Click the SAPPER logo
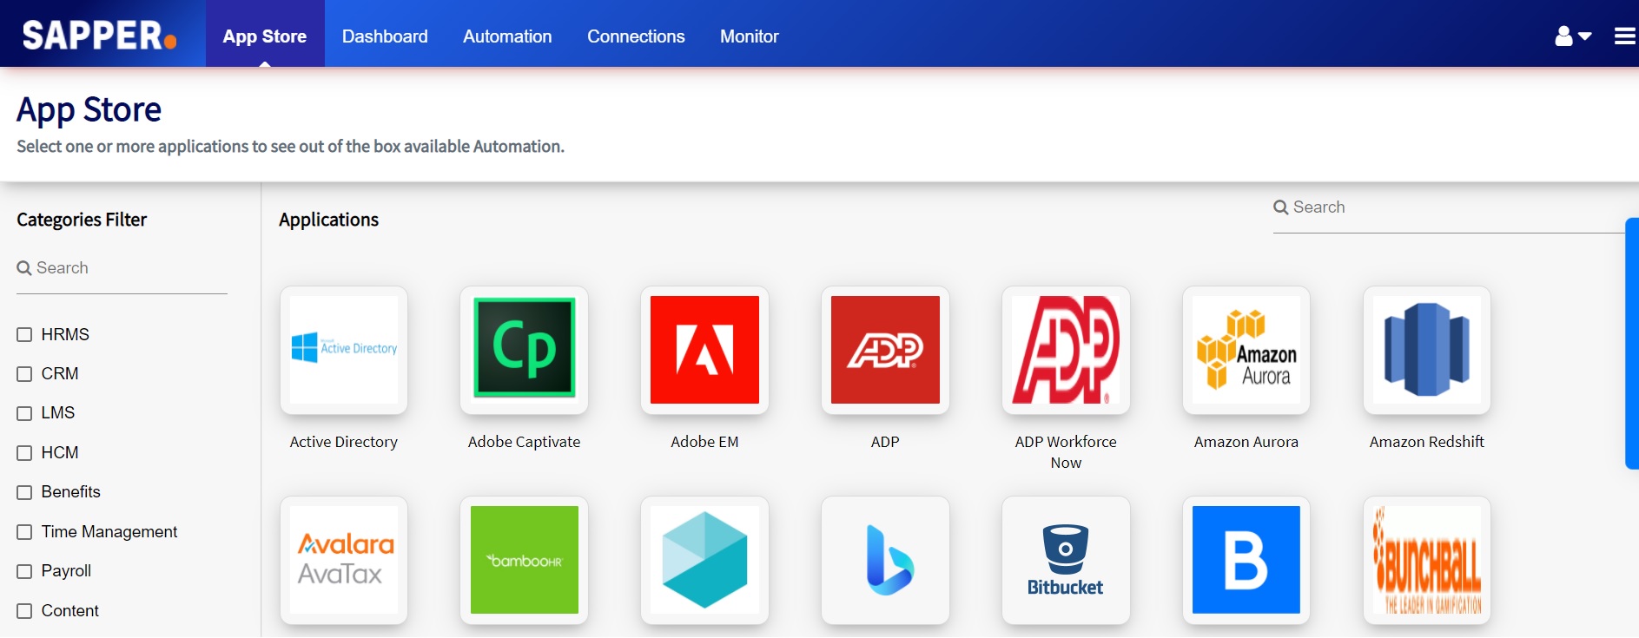 click(x=99, y=36)
